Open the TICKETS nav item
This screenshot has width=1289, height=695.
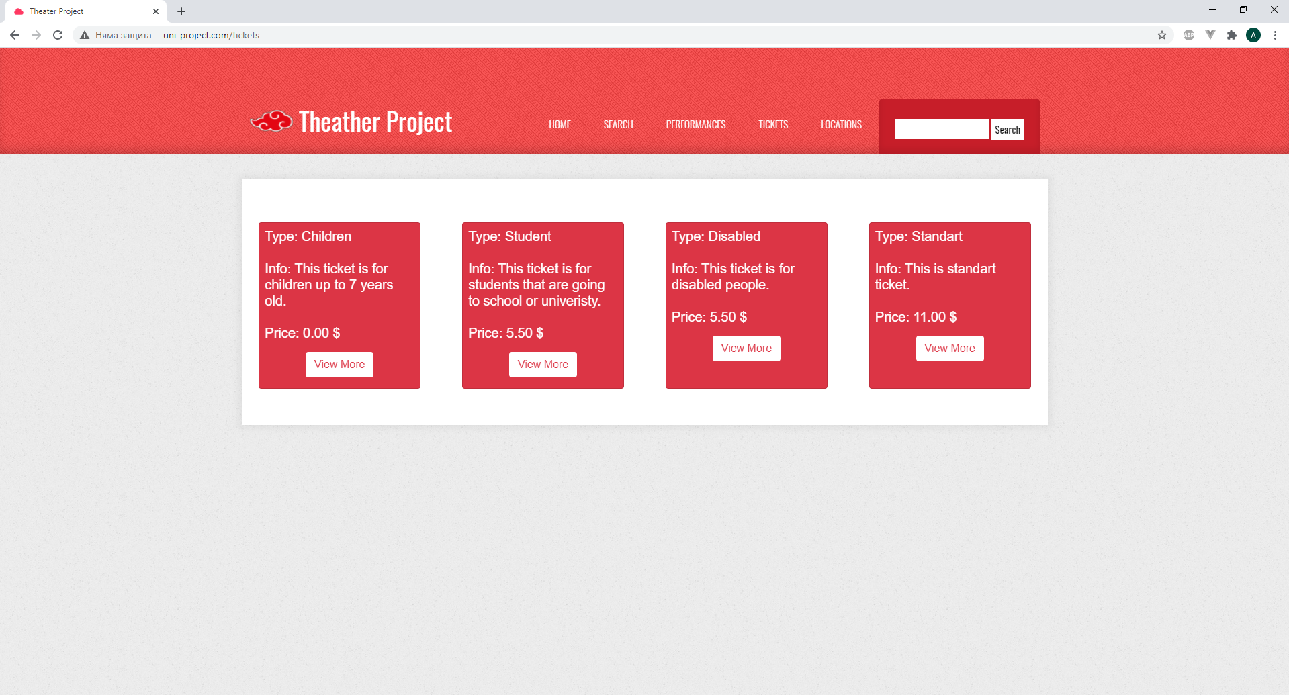pos(773,124)
